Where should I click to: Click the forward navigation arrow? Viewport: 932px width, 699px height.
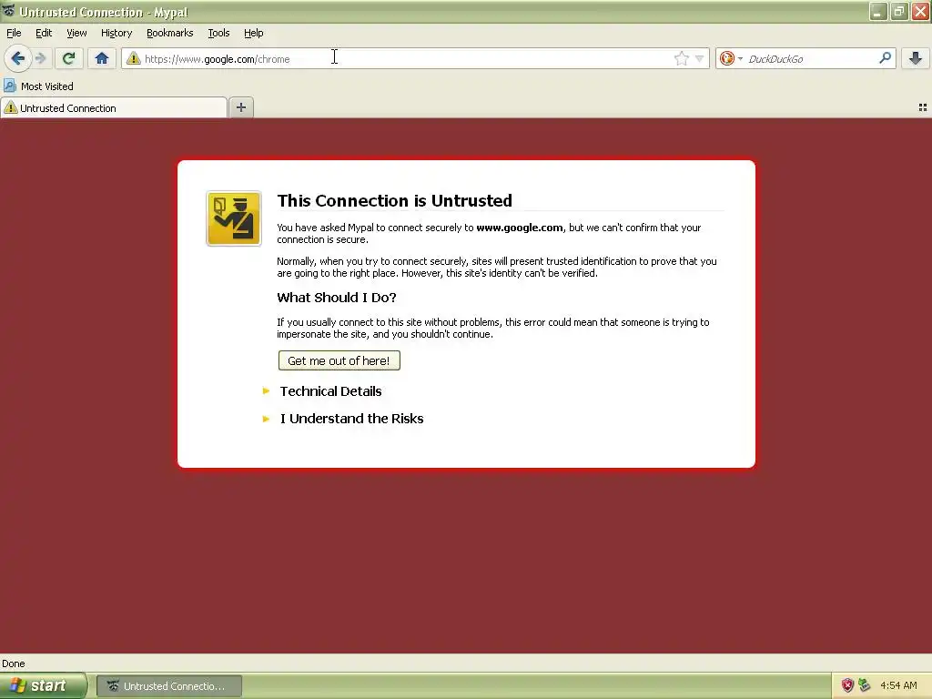[40, 58]
